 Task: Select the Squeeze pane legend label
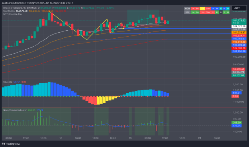tap(8, 82)
